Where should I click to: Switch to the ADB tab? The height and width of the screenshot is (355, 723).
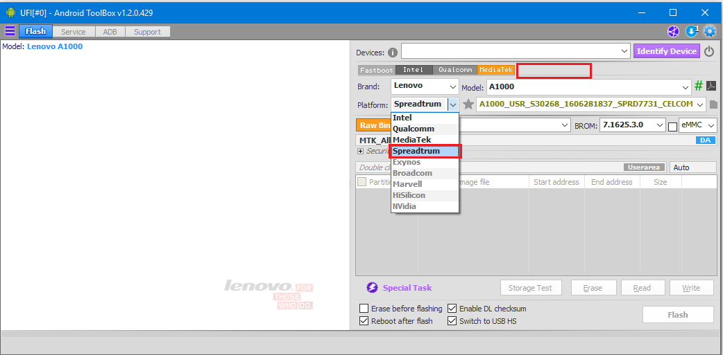[x=110, y=32]
